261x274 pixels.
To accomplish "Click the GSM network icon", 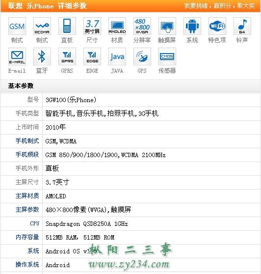I will point(17,26).
